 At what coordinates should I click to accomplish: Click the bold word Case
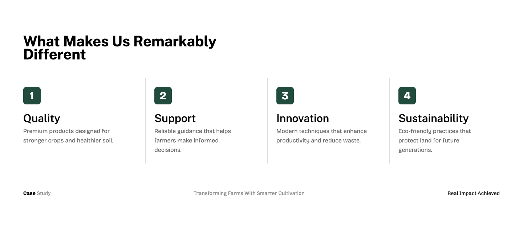click(29, 193)
